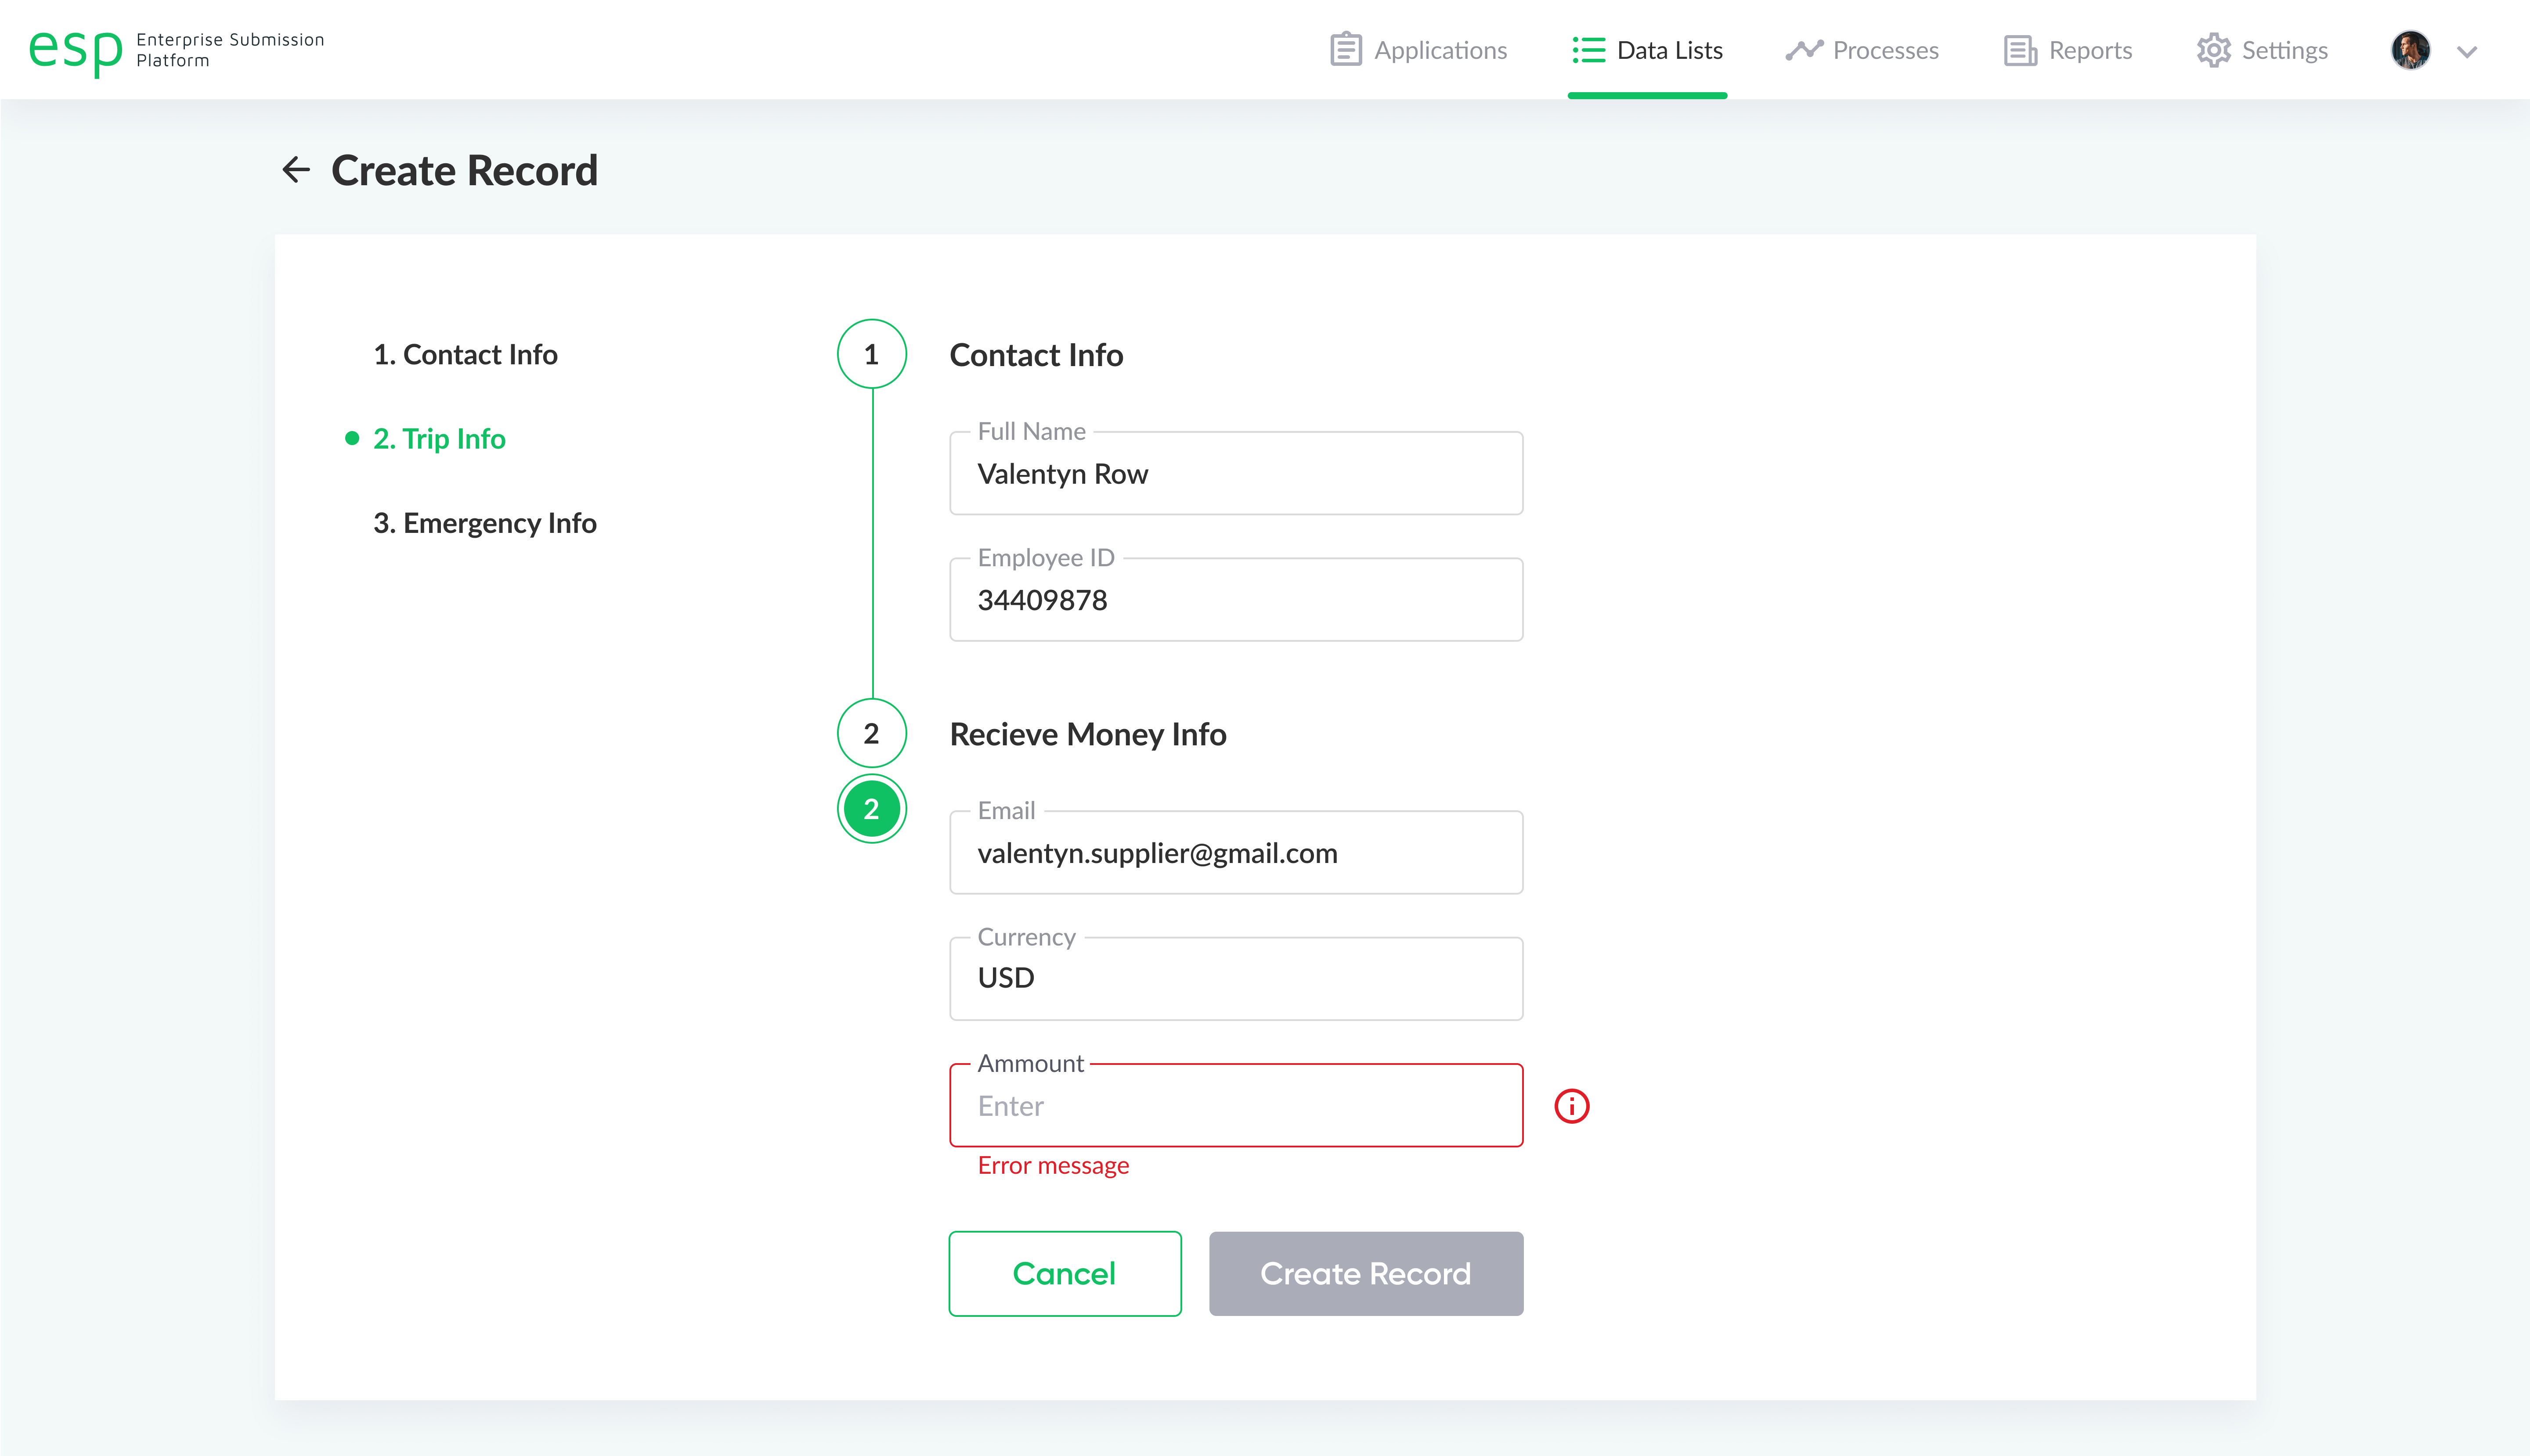Click the Create Record button
Viewport: 2530px width, 1456px height.
pyautogui.click(x=1366, y=1273)
